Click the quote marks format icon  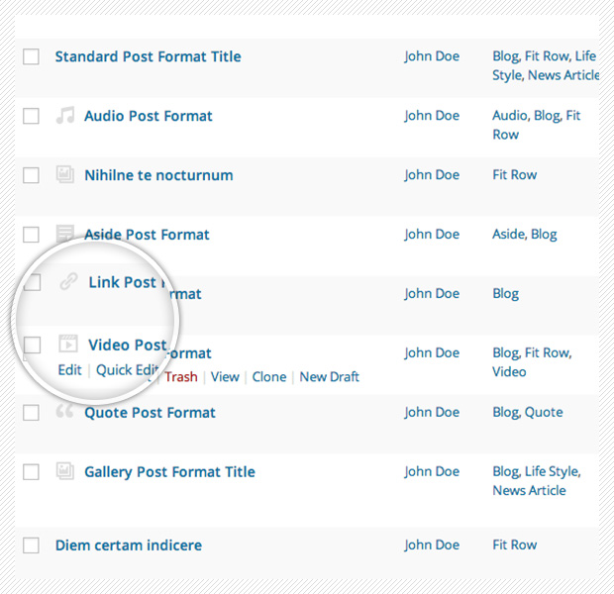[64, 411]
